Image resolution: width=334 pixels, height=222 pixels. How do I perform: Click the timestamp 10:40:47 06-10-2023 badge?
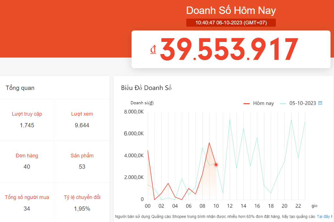231,23
